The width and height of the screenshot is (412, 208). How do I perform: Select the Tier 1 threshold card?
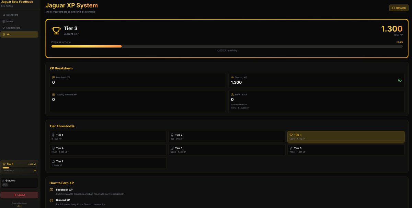[108, 137]
